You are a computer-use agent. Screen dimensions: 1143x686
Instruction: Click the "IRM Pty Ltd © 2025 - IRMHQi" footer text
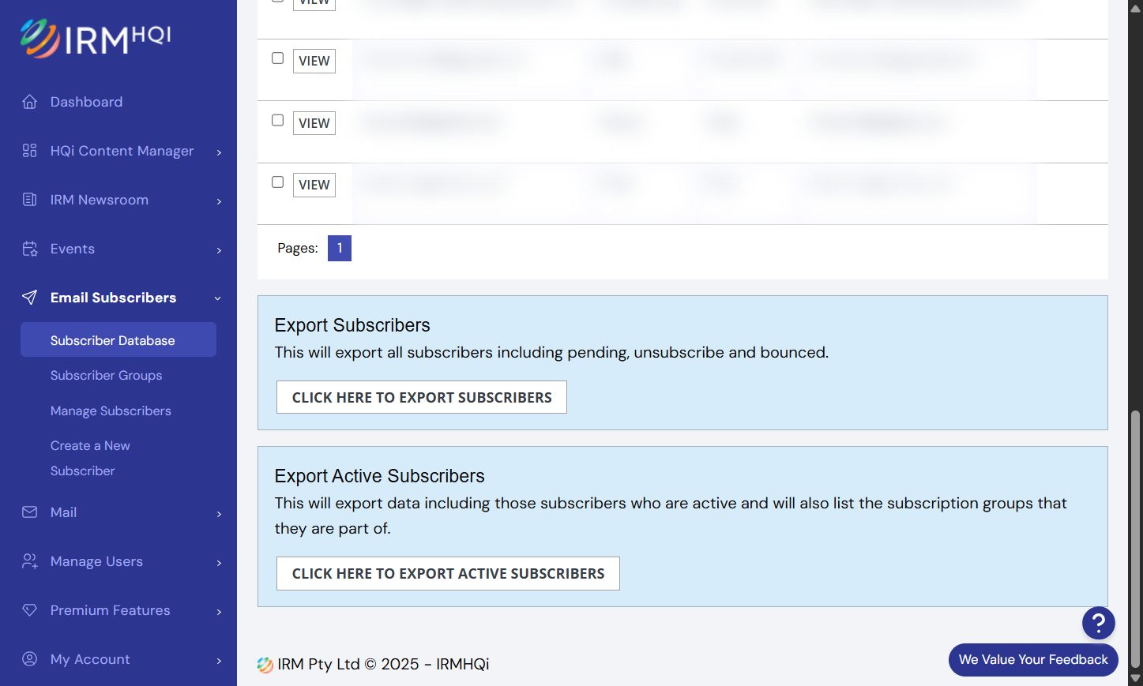383,665
